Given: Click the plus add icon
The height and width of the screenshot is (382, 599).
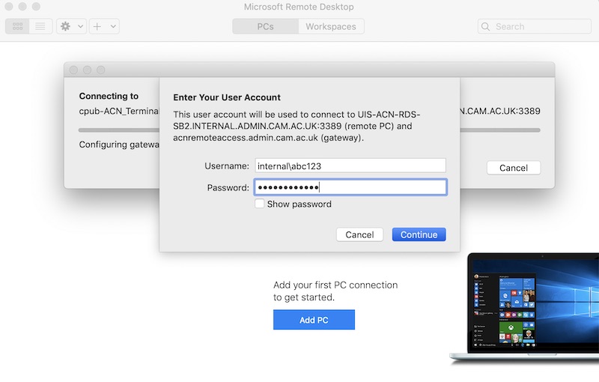Looking at the screenshot, I should 97,26.
